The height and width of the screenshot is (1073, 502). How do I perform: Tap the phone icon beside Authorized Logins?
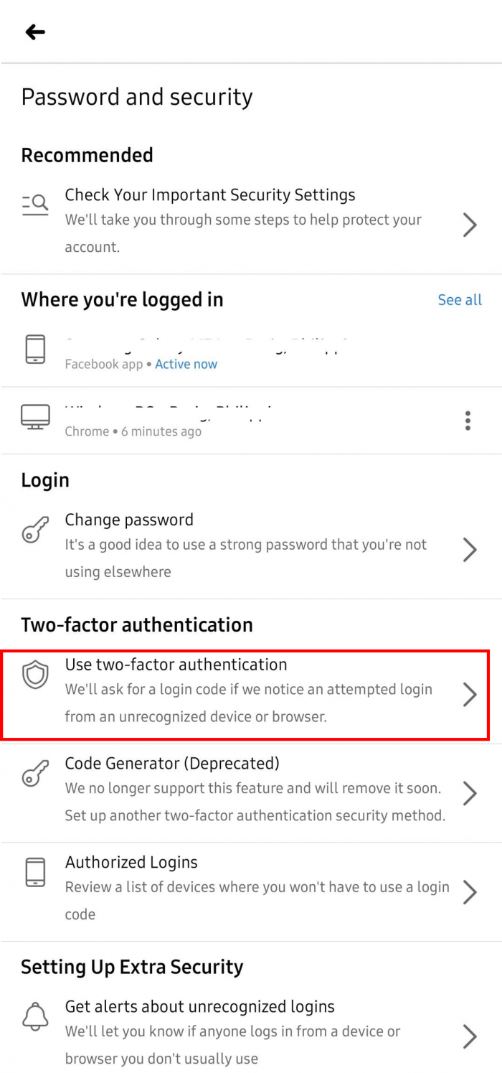tap(35, 872)
